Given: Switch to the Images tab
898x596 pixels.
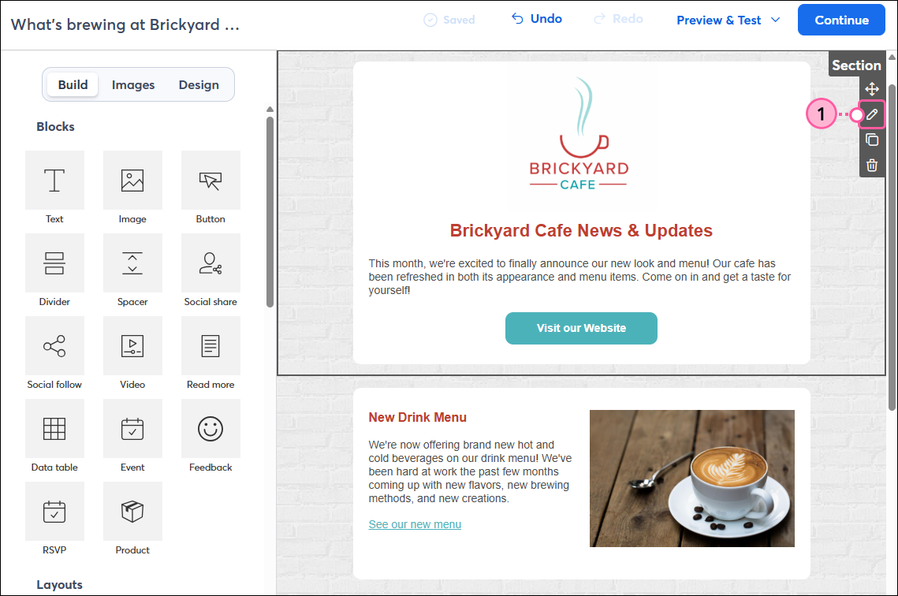Looking at the screenshot, I should click(133, 85).
